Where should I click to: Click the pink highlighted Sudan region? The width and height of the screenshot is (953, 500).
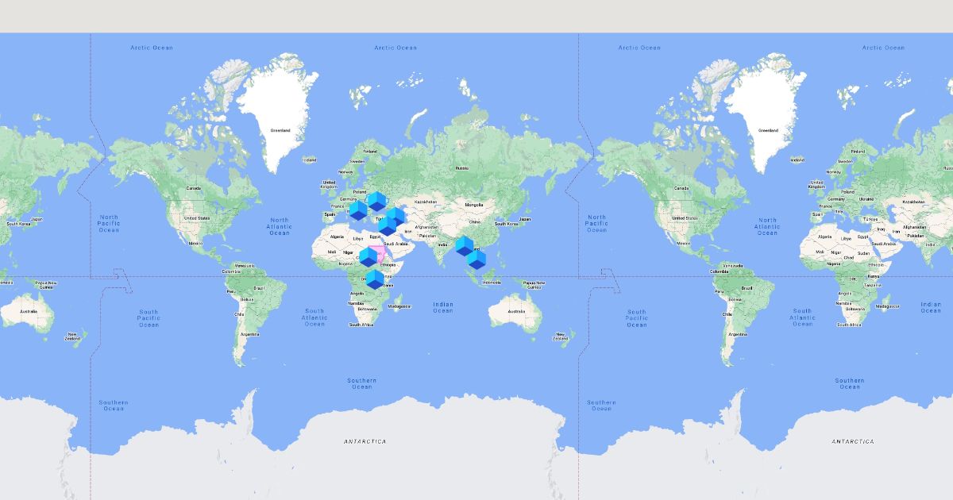[x=382, y=255]
